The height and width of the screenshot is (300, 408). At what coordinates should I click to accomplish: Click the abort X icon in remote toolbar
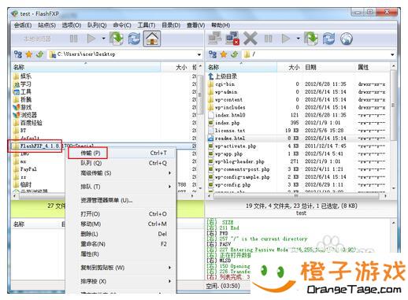[x=250, y=39]
